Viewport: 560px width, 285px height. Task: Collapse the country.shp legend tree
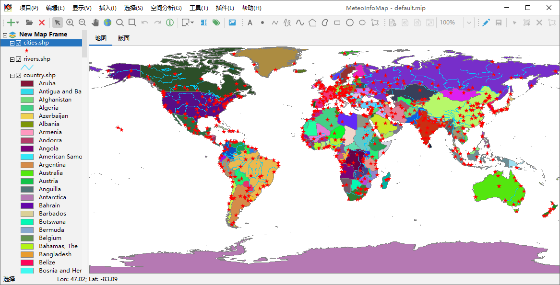[12, 76]
